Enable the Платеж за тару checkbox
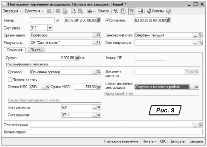The width and height of the screenshot is (207, 147). pyautogui.click(x=10, y=80)
